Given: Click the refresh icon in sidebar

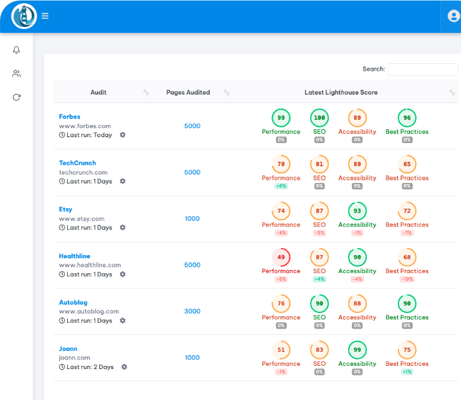Looking at the screenshot, I should (x=17, y=97).
